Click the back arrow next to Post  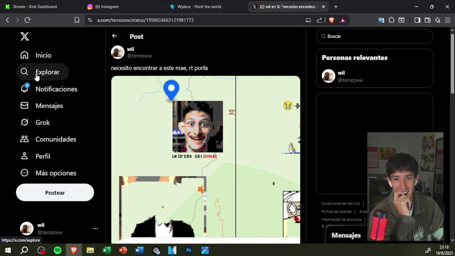tap(114, 36)
